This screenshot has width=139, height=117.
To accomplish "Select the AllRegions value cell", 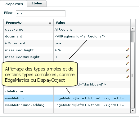I will 92,30.
